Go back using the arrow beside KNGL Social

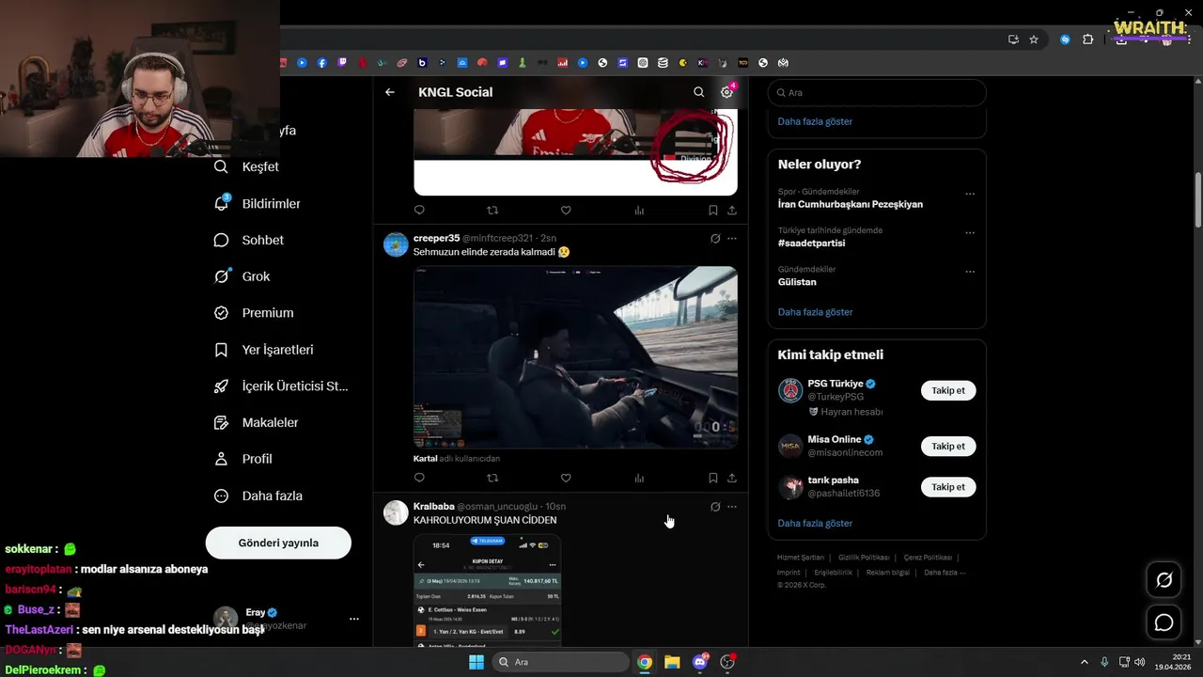point(390,92)
